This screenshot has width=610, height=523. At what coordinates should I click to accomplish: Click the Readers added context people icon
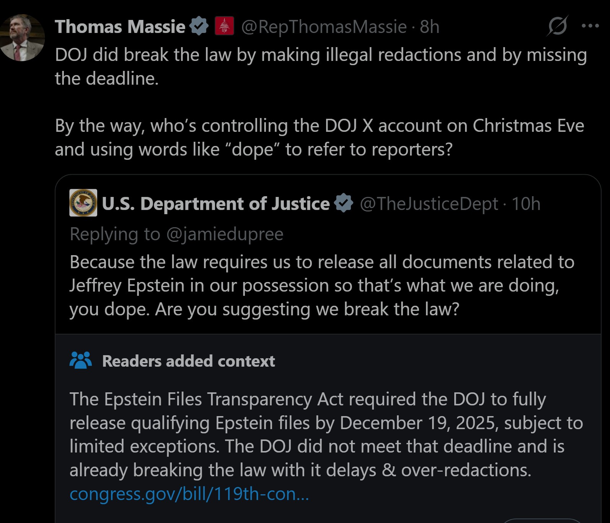81,361
